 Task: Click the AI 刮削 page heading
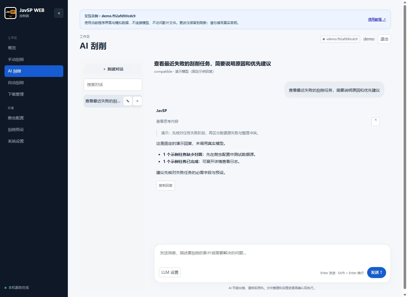93,46
